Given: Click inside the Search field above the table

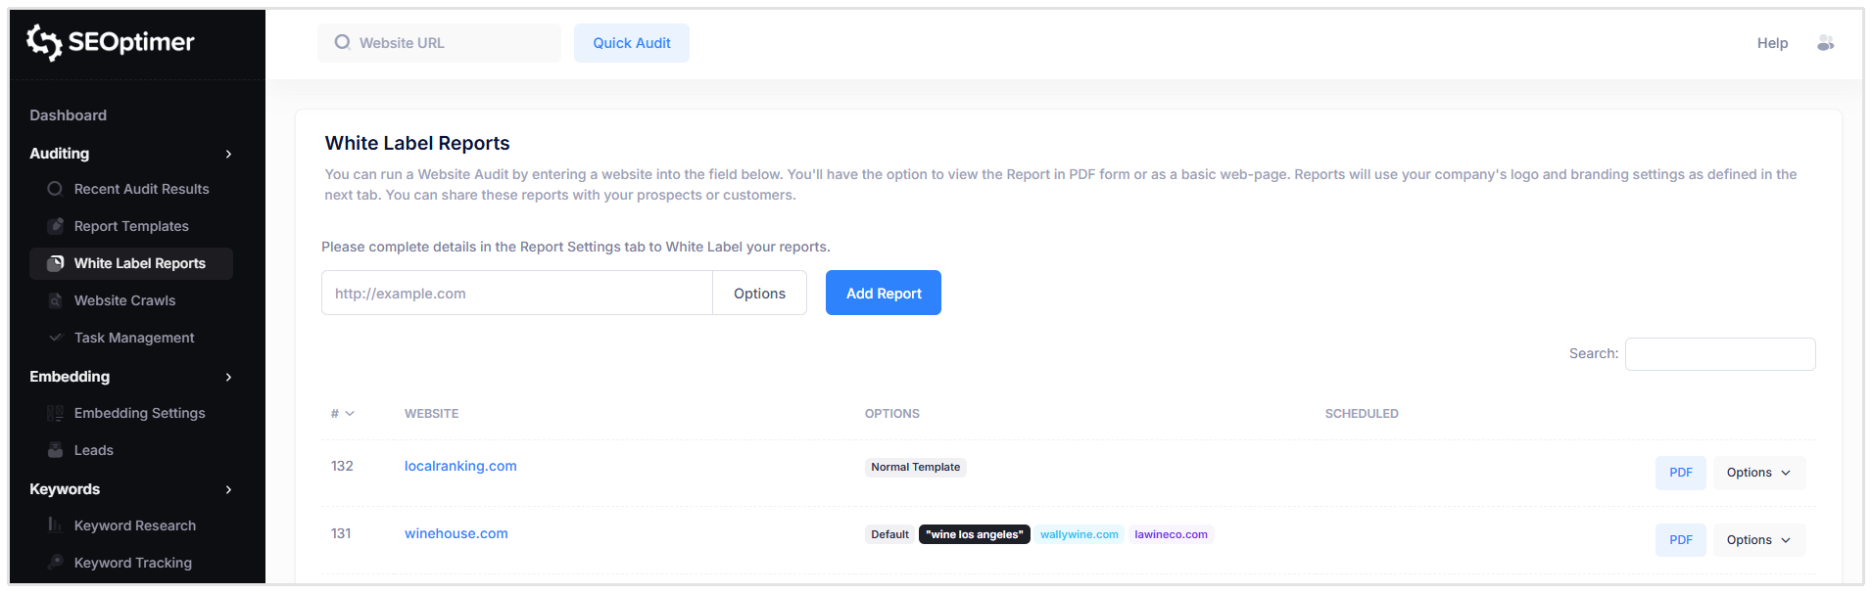Looking at the screenshot, I should [1719, 353].
